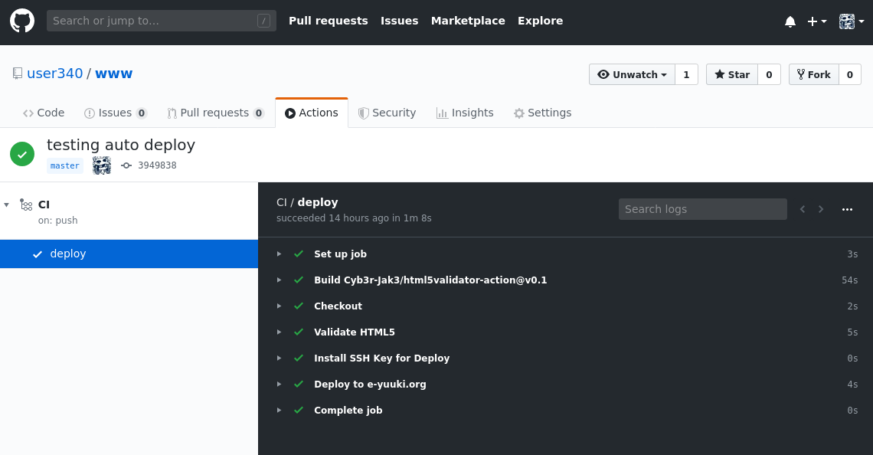
Task: Click the master branch label
Action: pos(64,165)
